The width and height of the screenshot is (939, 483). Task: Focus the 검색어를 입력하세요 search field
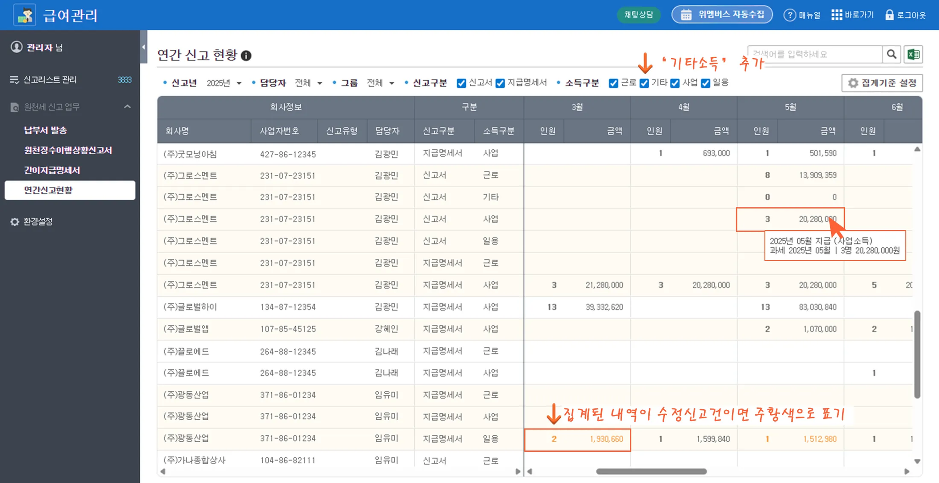point(815,54)
